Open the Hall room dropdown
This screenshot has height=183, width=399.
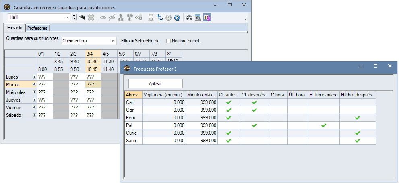pos(67,17)
